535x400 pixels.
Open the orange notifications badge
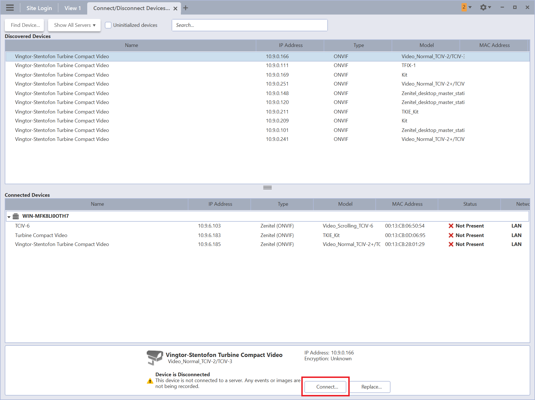click(464, 7)
